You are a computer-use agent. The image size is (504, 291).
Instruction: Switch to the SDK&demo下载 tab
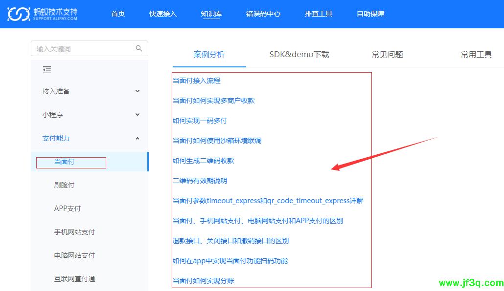(299, 54)
